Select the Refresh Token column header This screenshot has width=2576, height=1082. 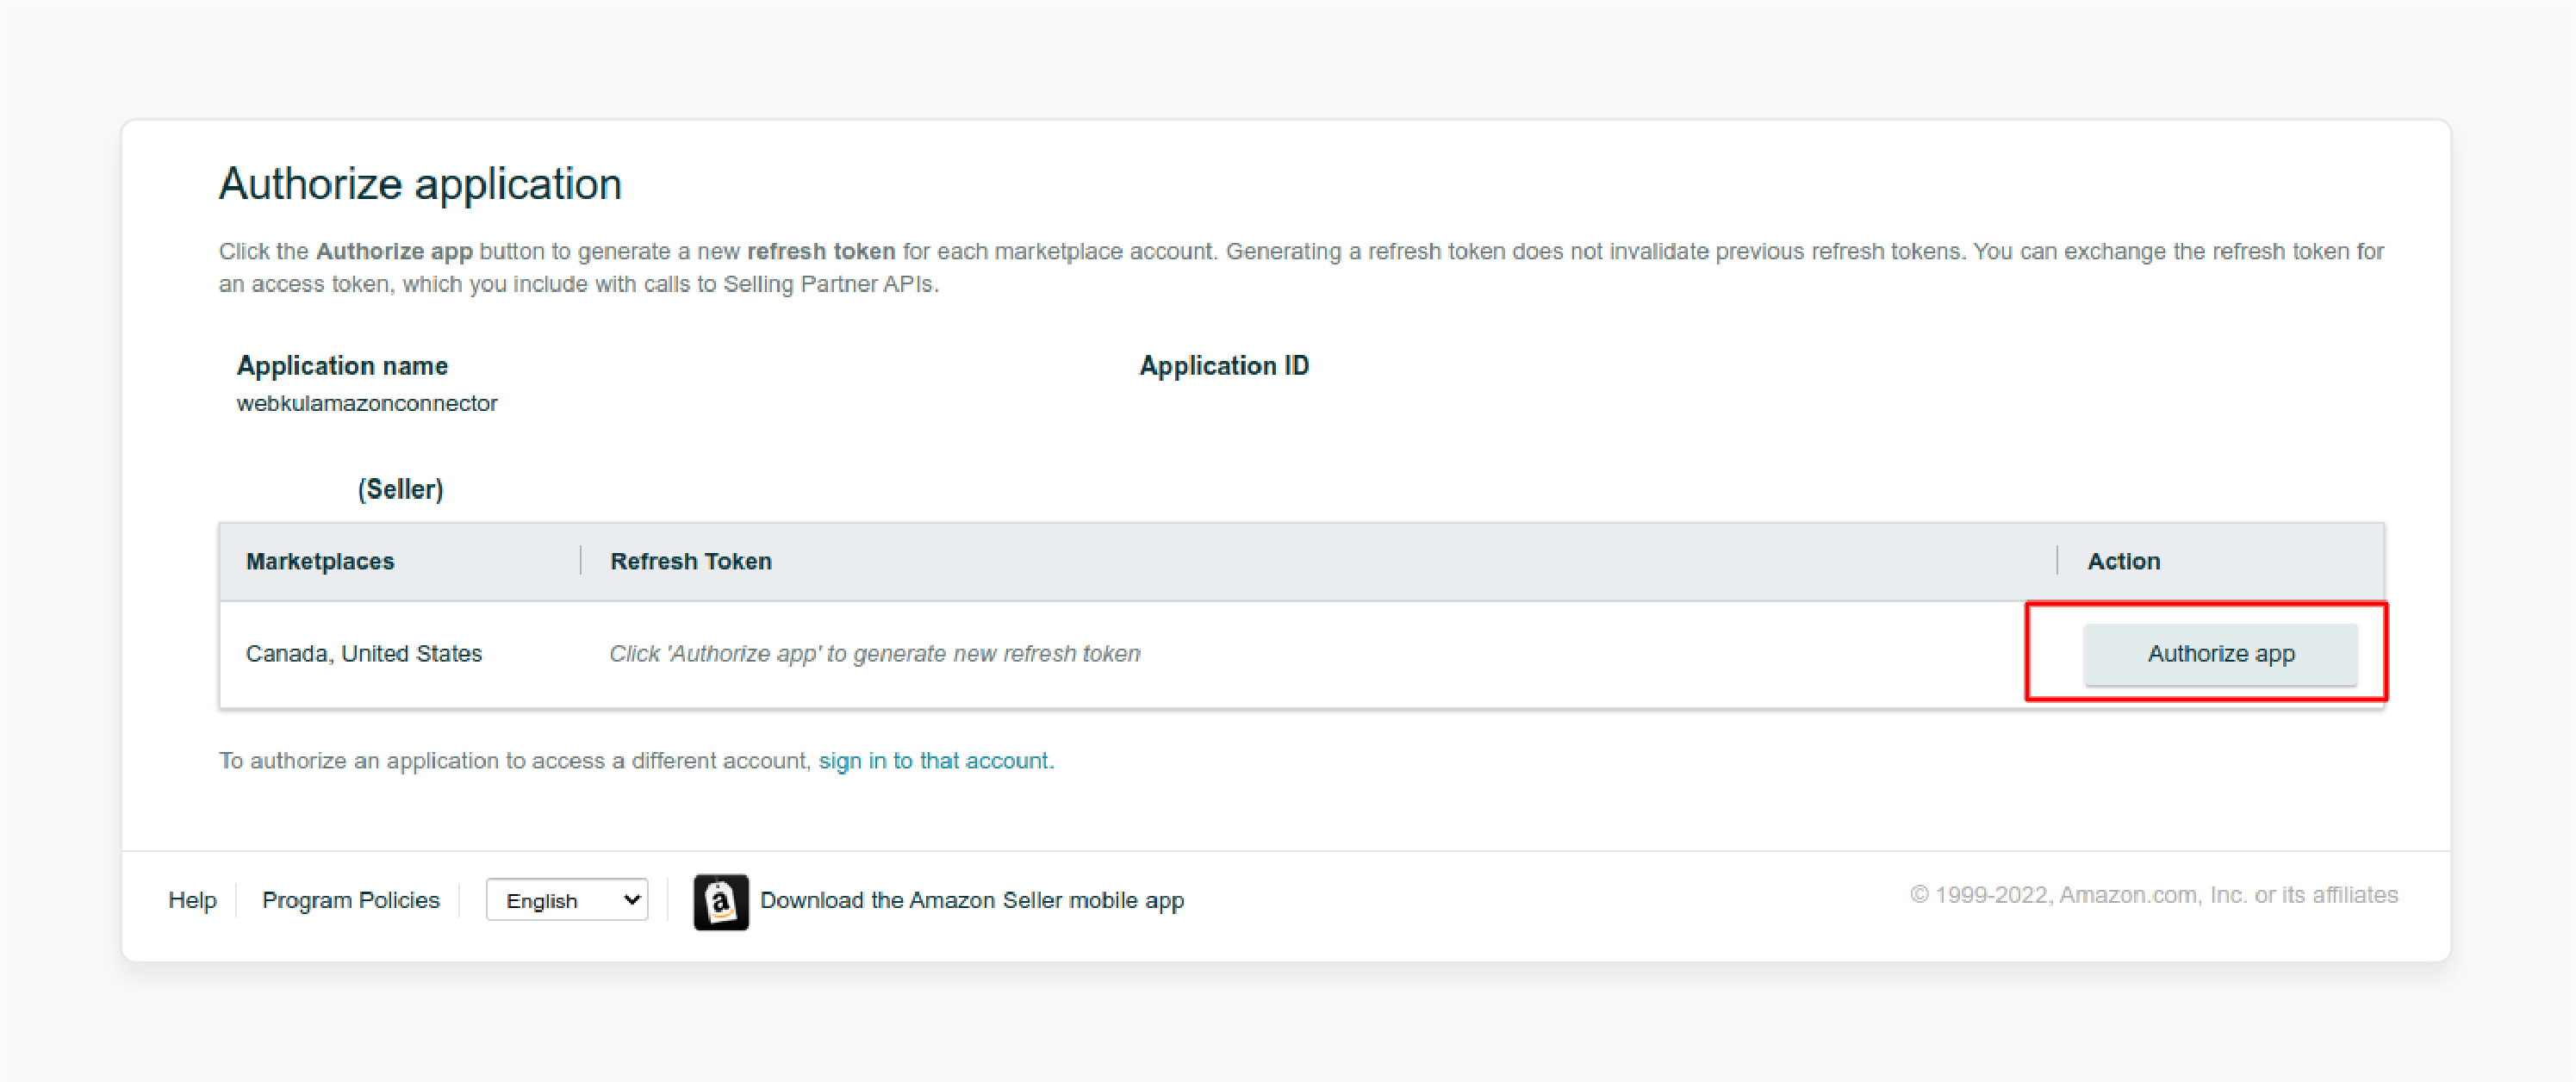691,561
